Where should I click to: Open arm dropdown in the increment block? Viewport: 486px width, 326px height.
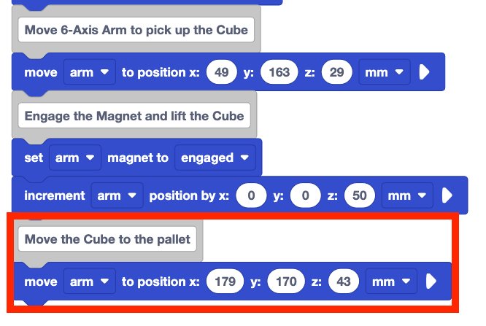(115, 195)
